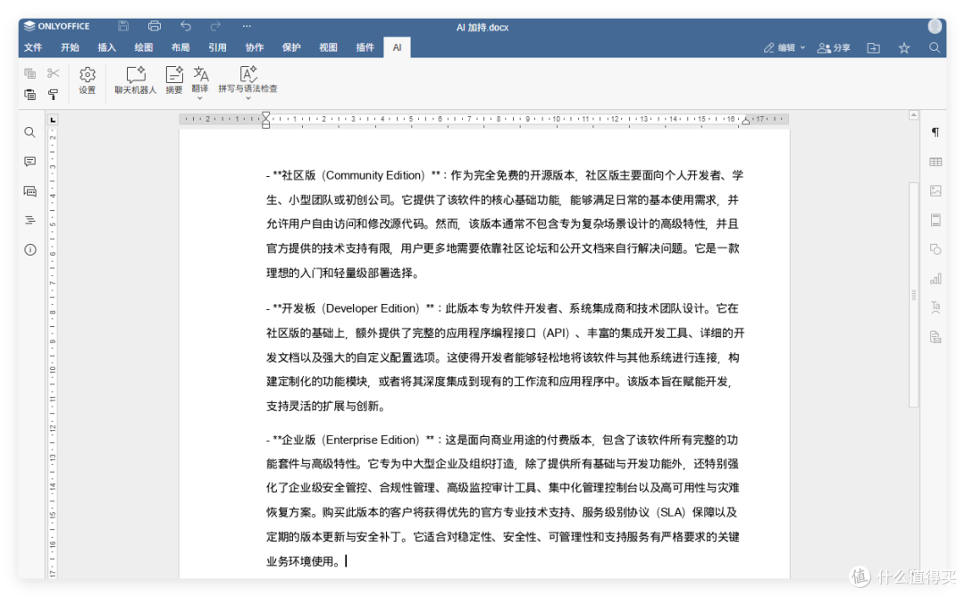Click the text "Enterprise Edition"
The width and height of the screenshot is (965, 597).
[373, 440]
